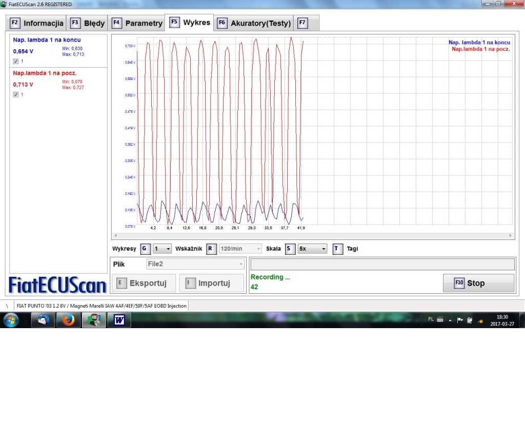Click the Eksportuj button
This screenshot has height=443, width=525.
(x=143, y=283)
